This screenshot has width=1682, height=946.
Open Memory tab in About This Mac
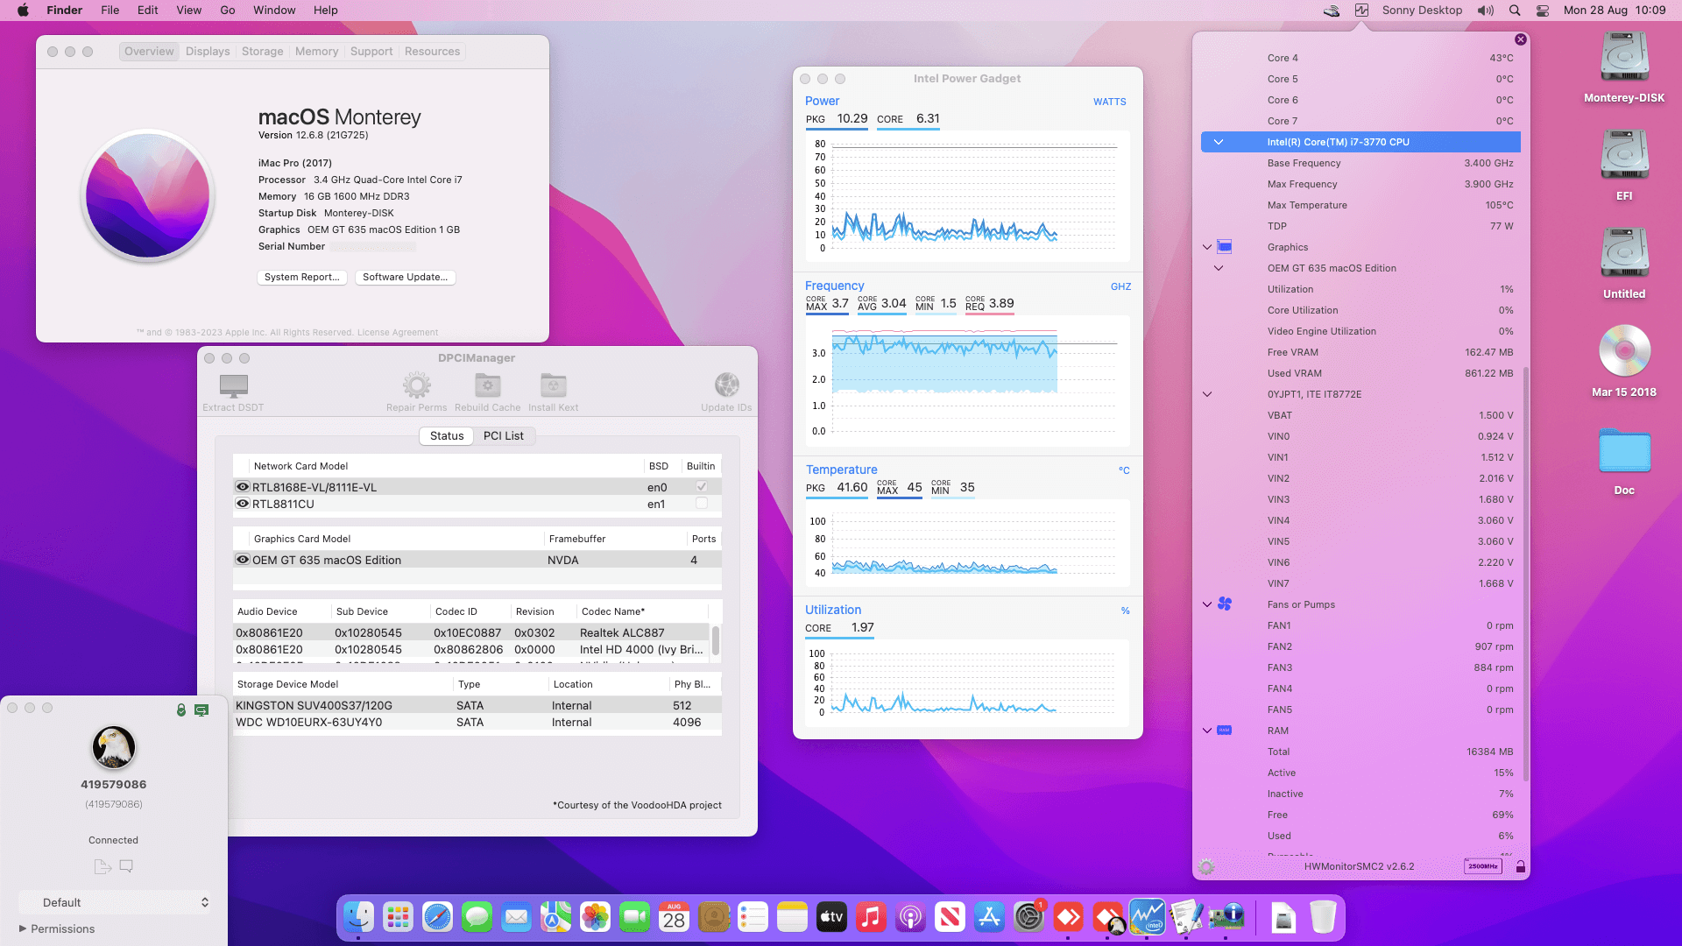click(316, 52)
